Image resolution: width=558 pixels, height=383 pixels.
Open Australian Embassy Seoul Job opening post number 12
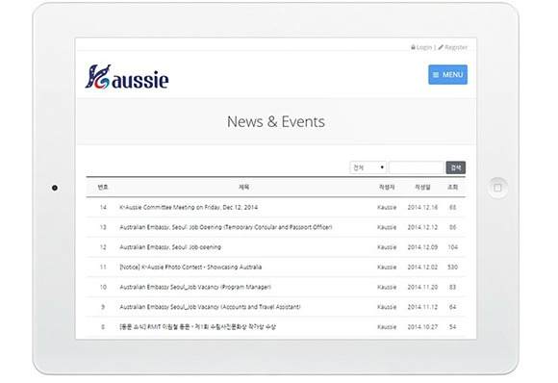coord(170,247)
